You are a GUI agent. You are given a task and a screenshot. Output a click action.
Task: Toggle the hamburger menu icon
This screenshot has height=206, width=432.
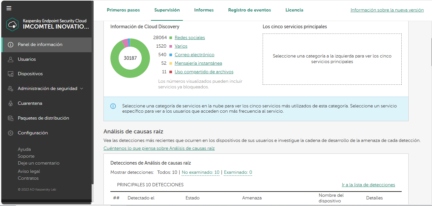[9, 8]
